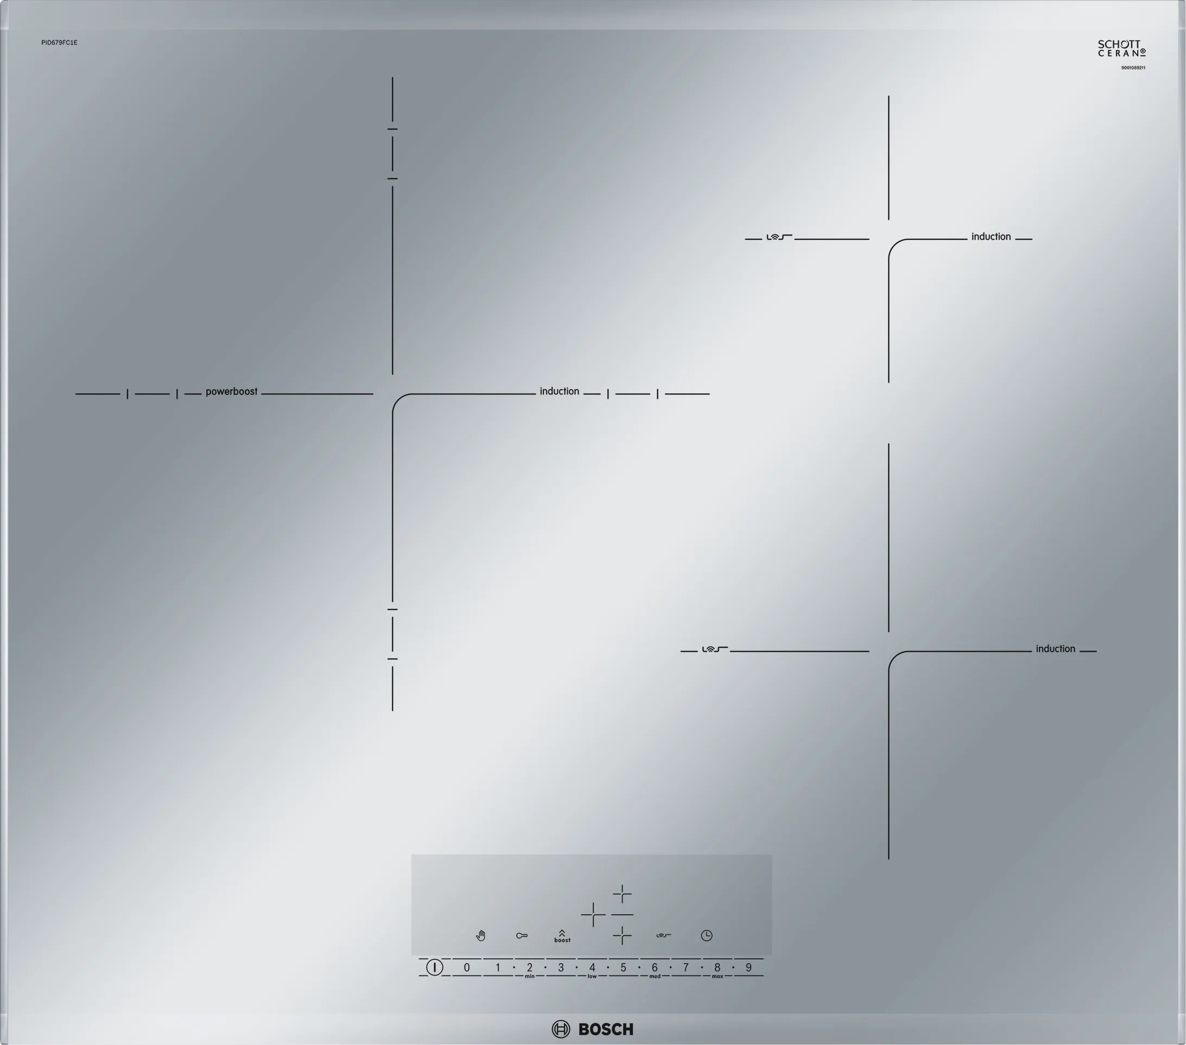Activate the boost function

pyautogui.click(x=562, y=936)
